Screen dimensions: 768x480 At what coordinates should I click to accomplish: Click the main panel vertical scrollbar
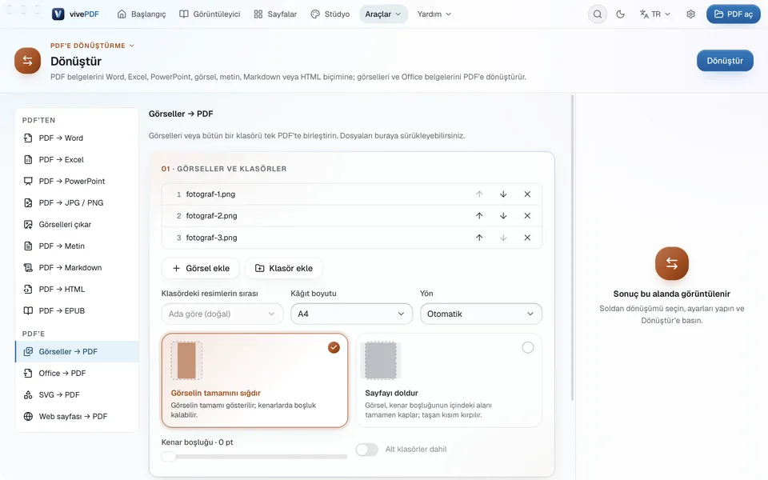tap(572, 248)
